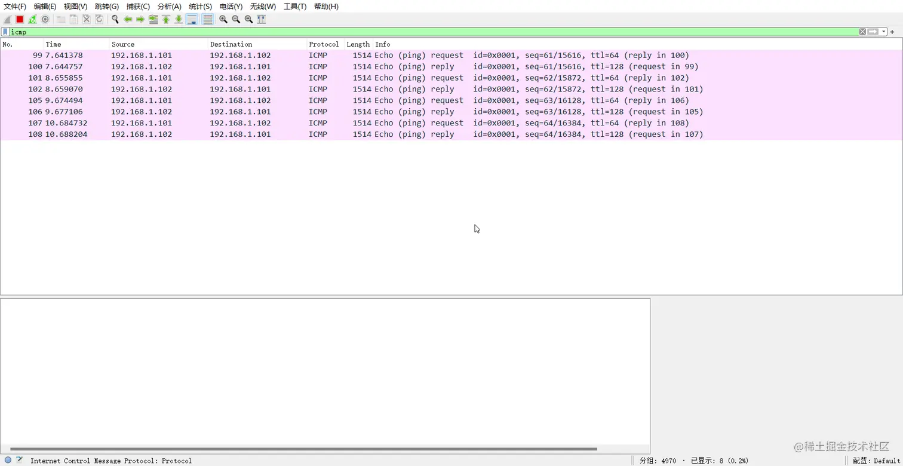Open find packet magnifier tool
This screenshot has height=466, width=903.
pyautogui.click(x=115, y=19)
